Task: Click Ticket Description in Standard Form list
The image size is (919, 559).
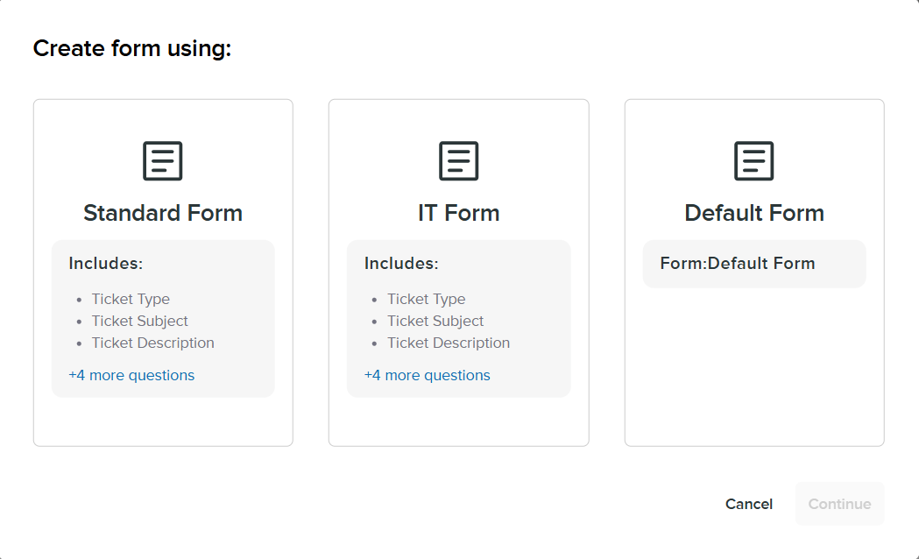Action: [x=153, y=343]
